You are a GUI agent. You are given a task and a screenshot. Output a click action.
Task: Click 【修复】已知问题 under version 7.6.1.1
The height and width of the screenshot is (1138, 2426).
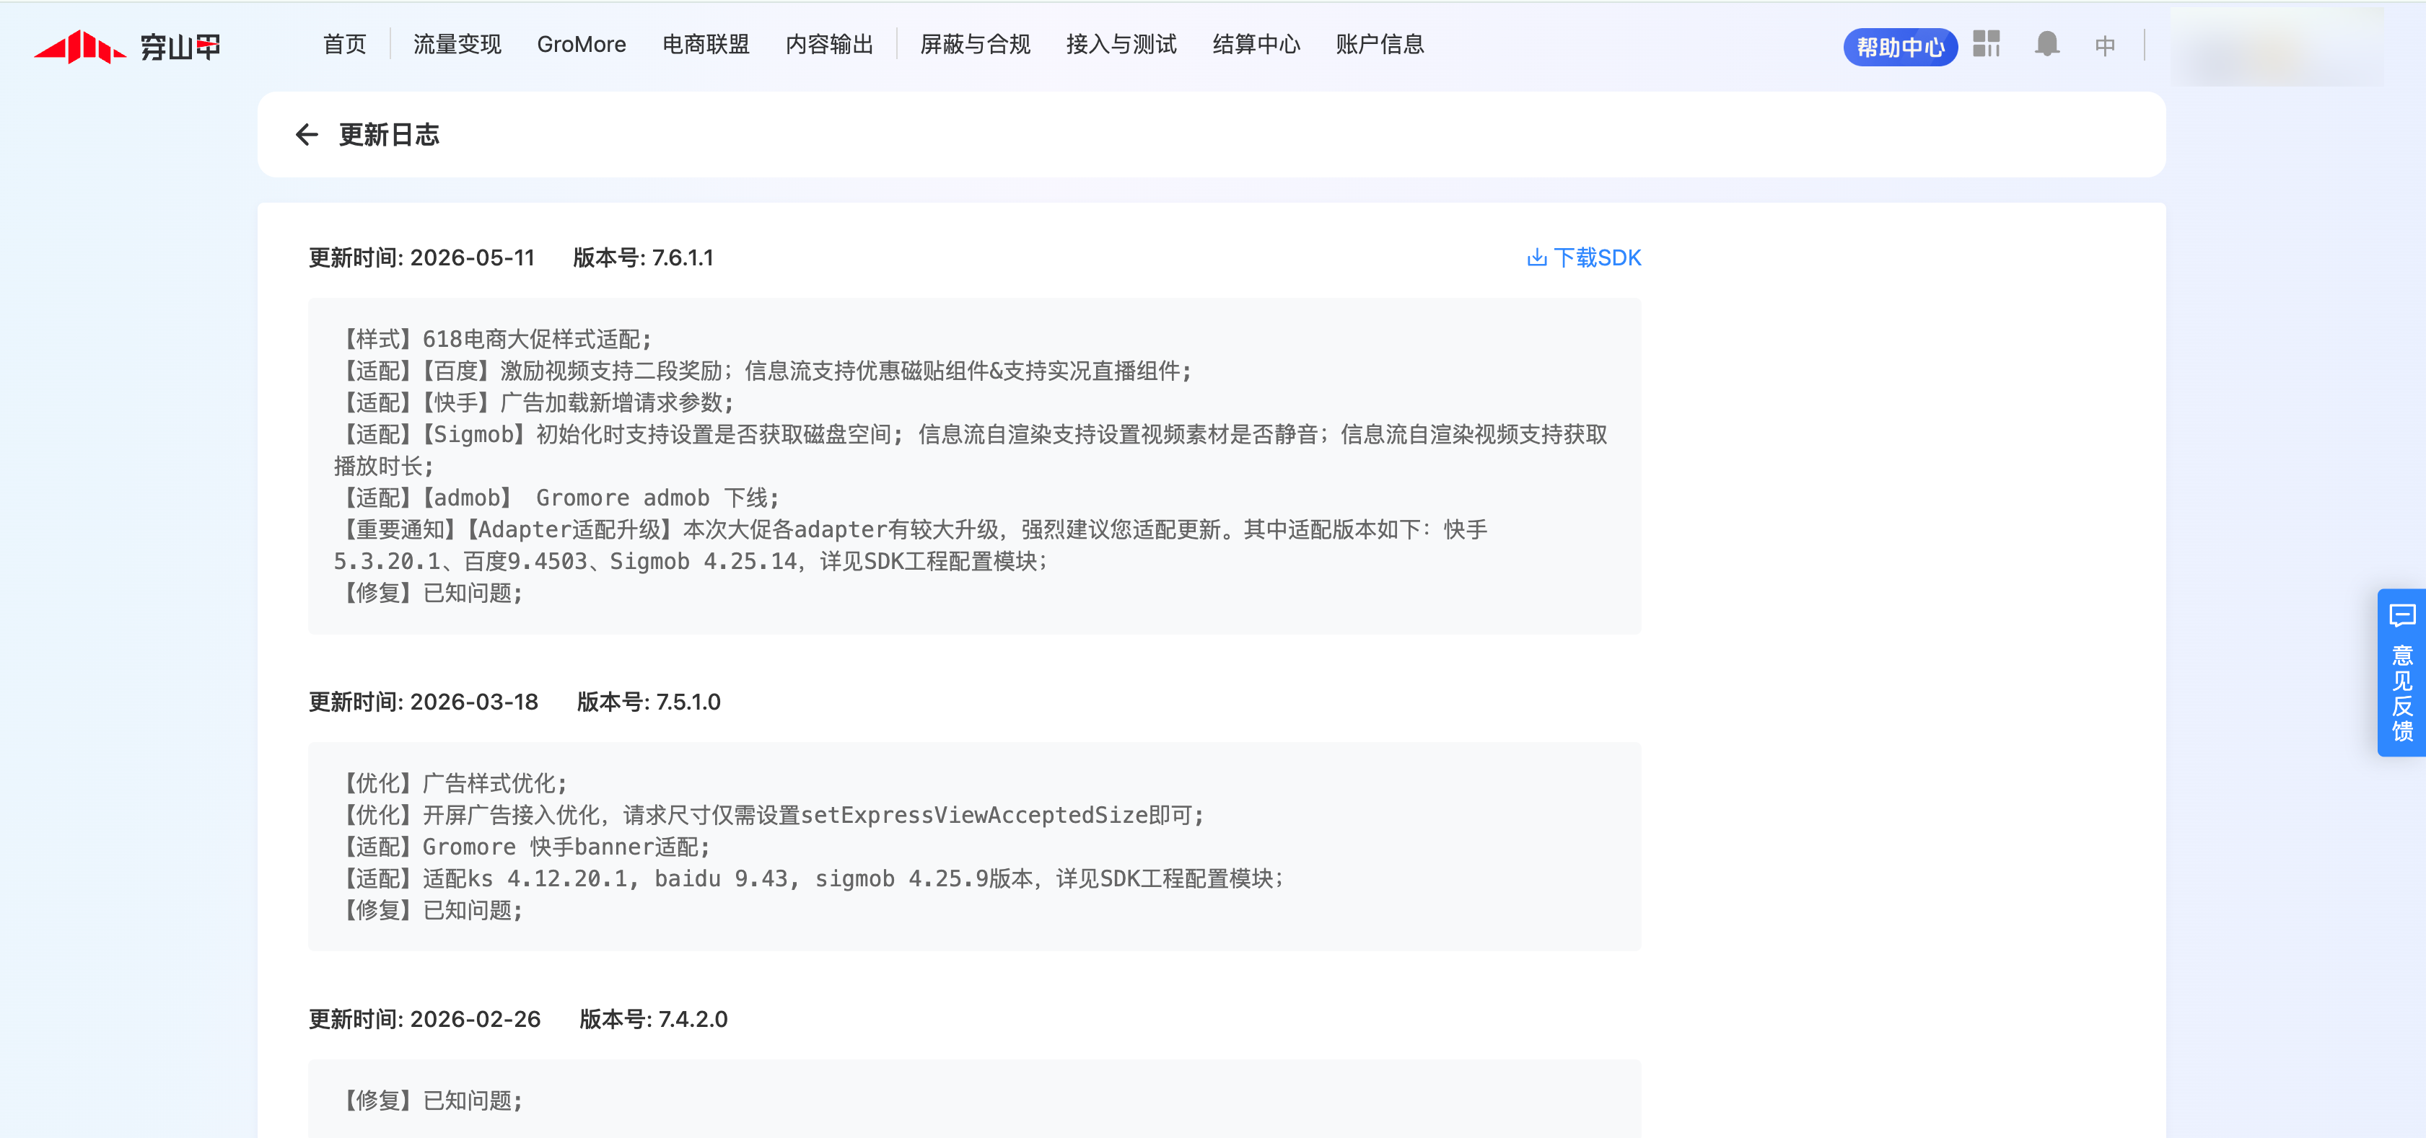point(429,593)
